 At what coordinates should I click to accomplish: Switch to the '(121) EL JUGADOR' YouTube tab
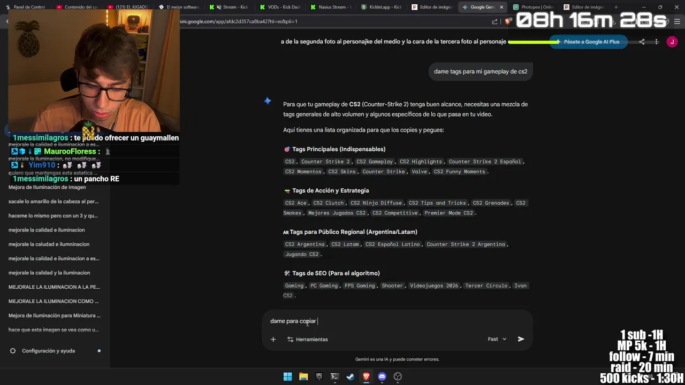(127, 7)
